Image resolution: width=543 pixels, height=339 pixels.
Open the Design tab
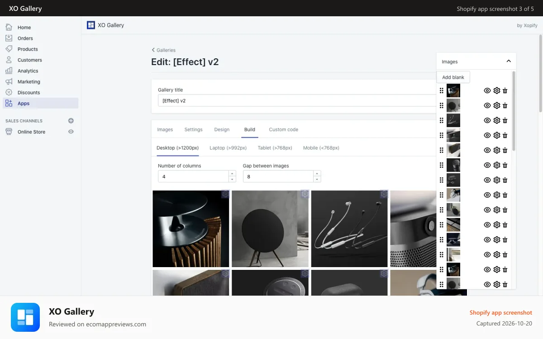(222, 129)
